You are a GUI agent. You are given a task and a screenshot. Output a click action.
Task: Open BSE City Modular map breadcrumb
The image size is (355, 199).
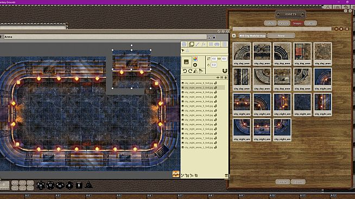coord(252,35)
